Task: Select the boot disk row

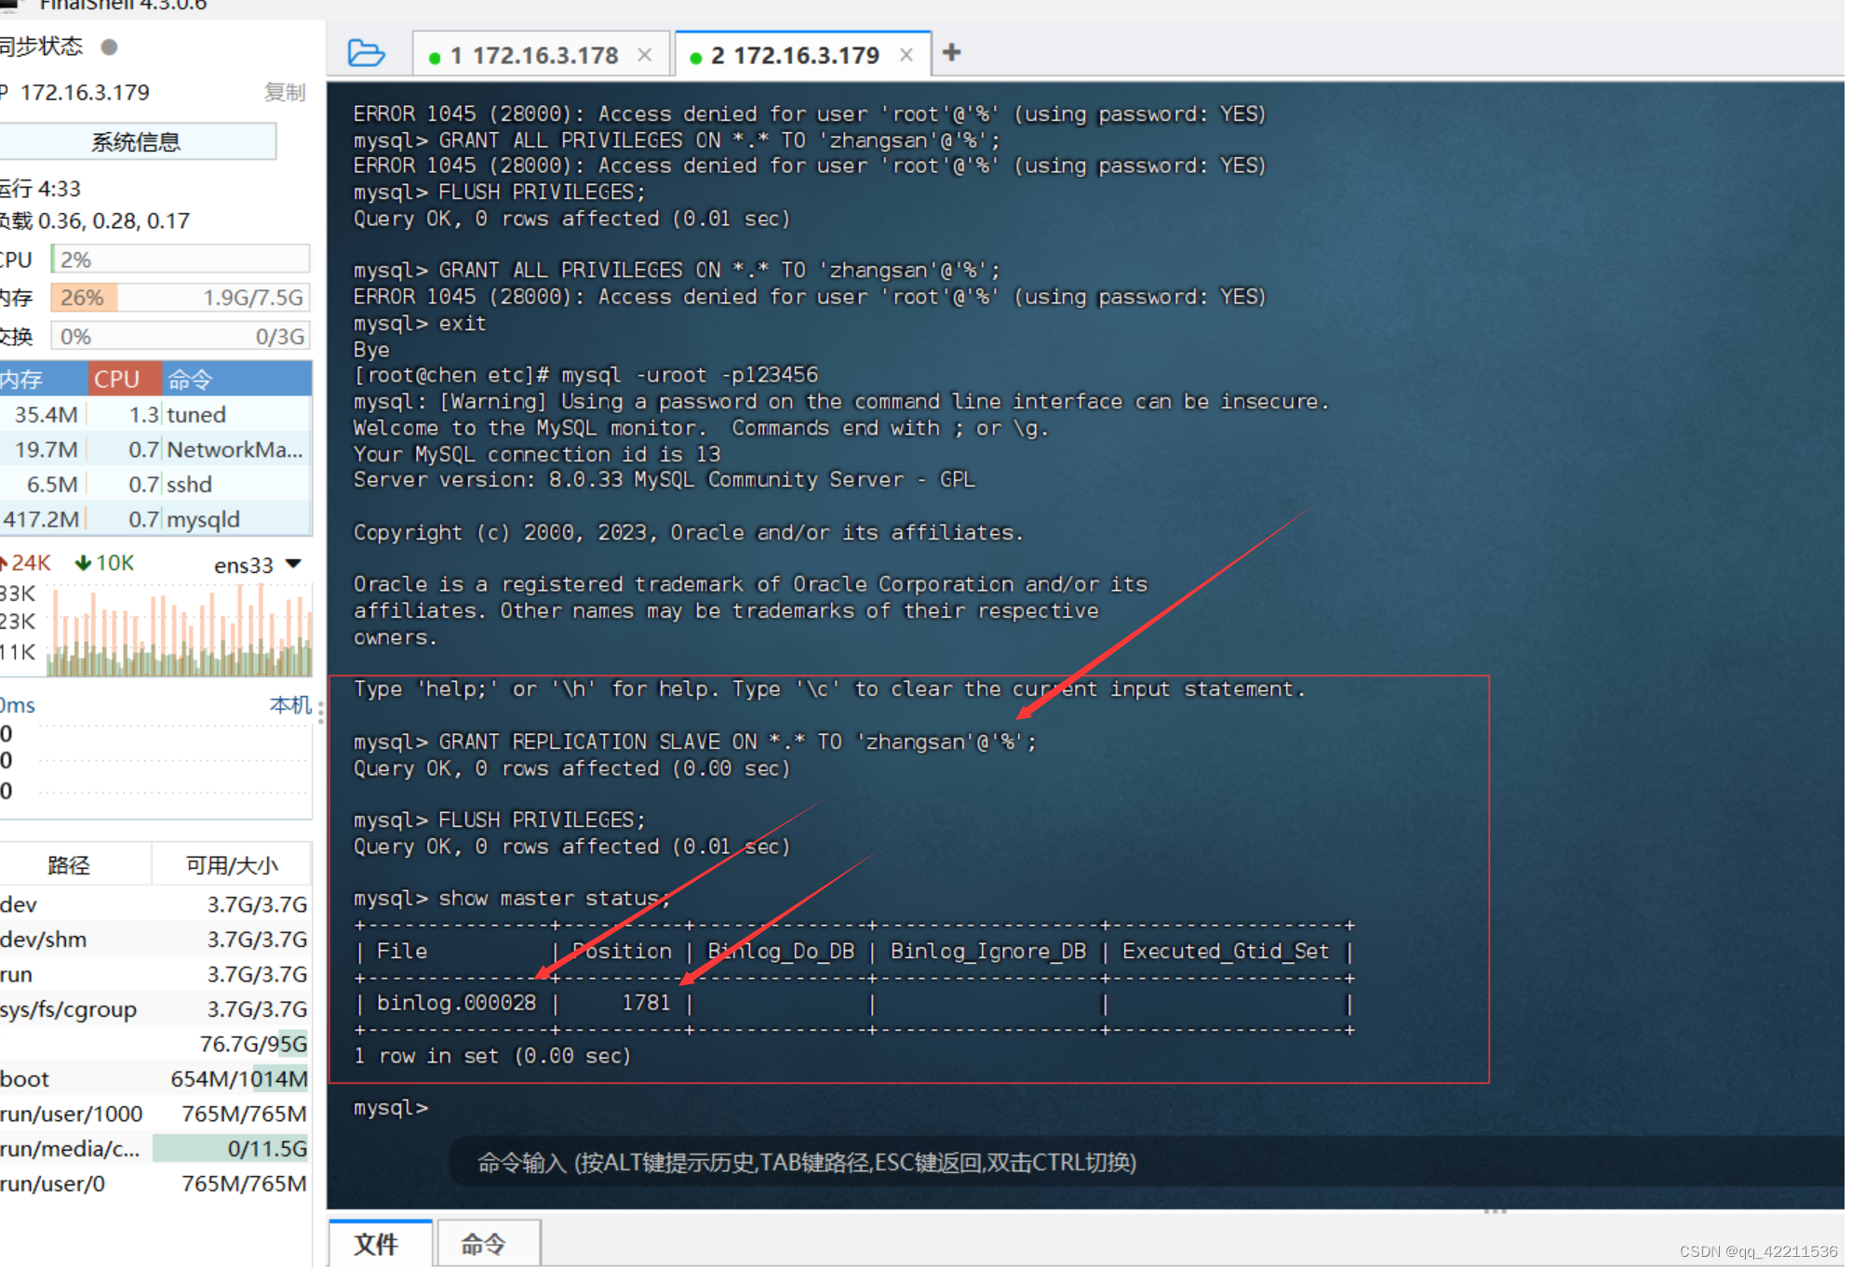Action: (x=155, y=1079)
